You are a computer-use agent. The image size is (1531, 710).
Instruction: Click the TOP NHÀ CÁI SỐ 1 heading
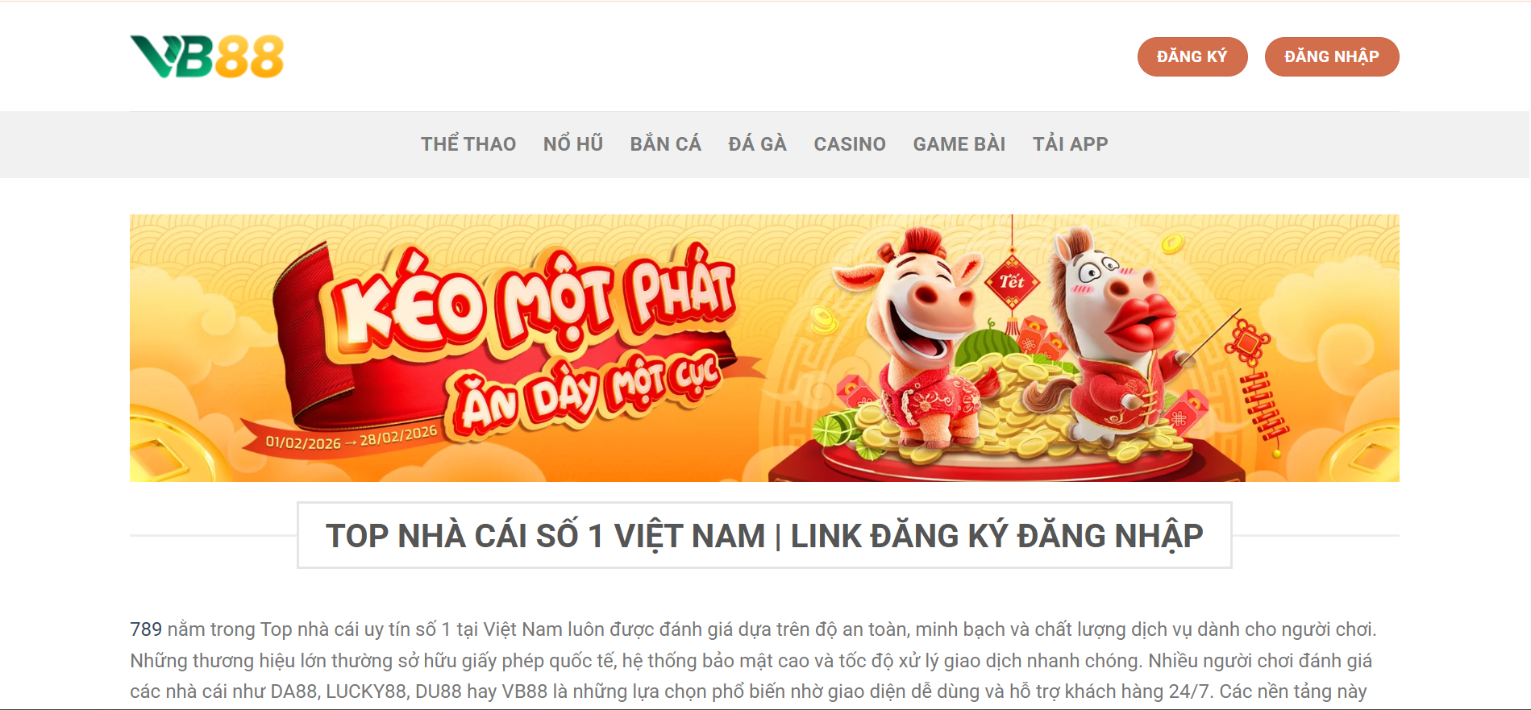pyautogui.click(x=764, y=536)
